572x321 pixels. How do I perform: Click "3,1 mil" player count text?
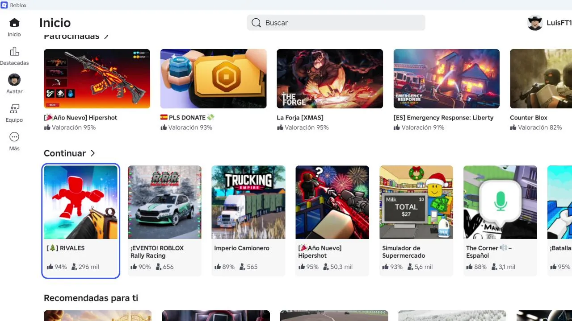[507, 267]
